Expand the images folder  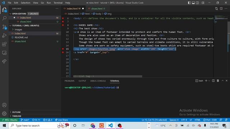[x=18, y=29]
